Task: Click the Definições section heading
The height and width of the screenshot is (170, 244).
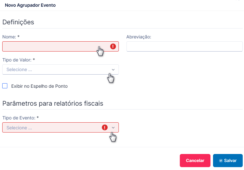Action: [18, 22]
